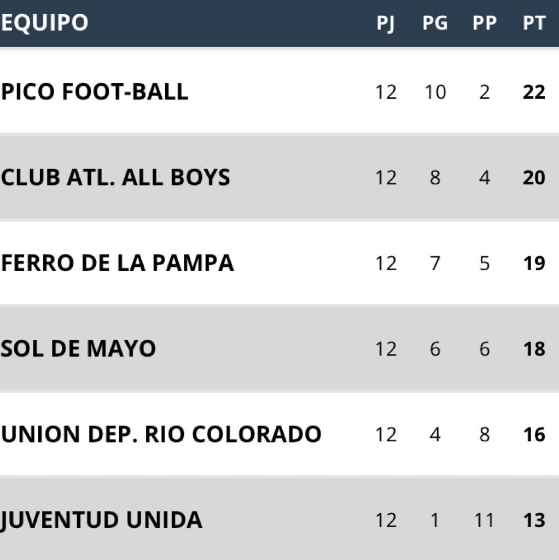The width and height of the screenshot is (559, 560).
Task: Click PICO FOOT-BALL's 10 wins value
Action: tap(435, 92)
